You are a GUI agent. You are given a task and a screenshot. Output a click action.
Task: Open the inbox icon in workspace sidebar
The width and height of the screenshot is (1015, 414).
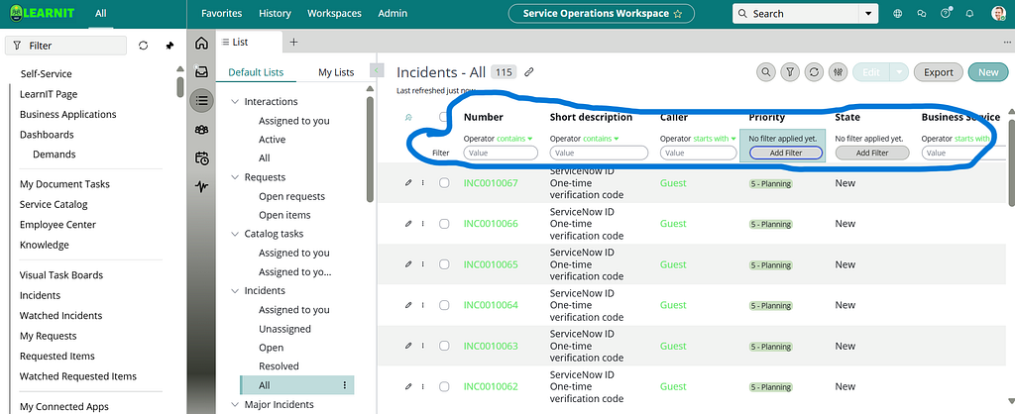(x=202, y=71)
